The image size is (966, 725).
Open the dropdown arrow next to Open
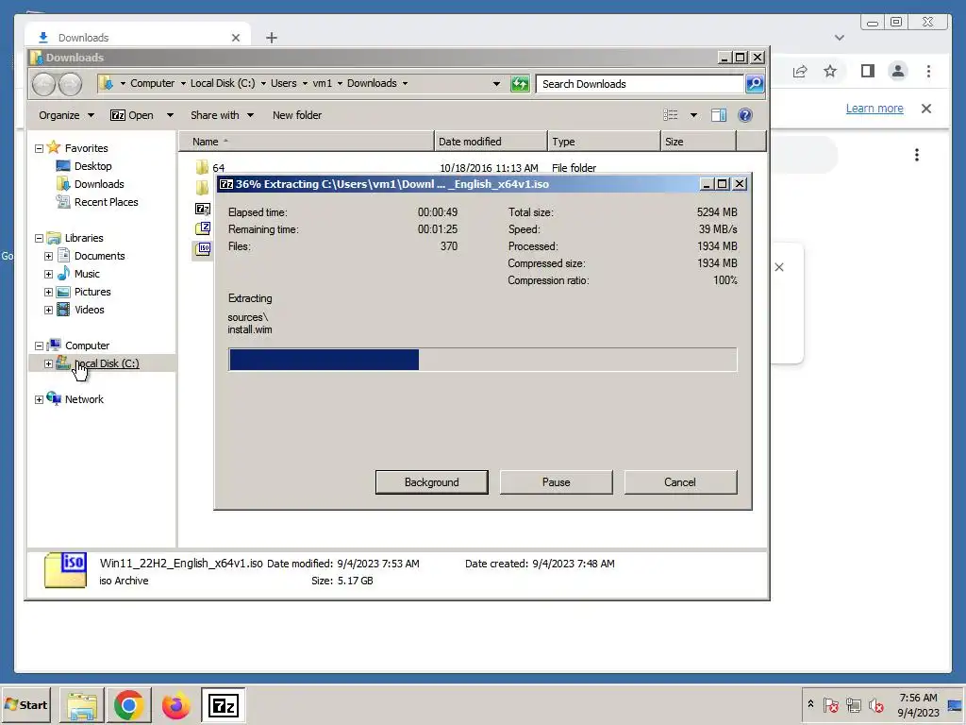[170, 115]
